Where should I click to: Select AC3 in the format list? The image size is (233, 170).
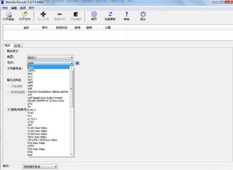[49, 77]
